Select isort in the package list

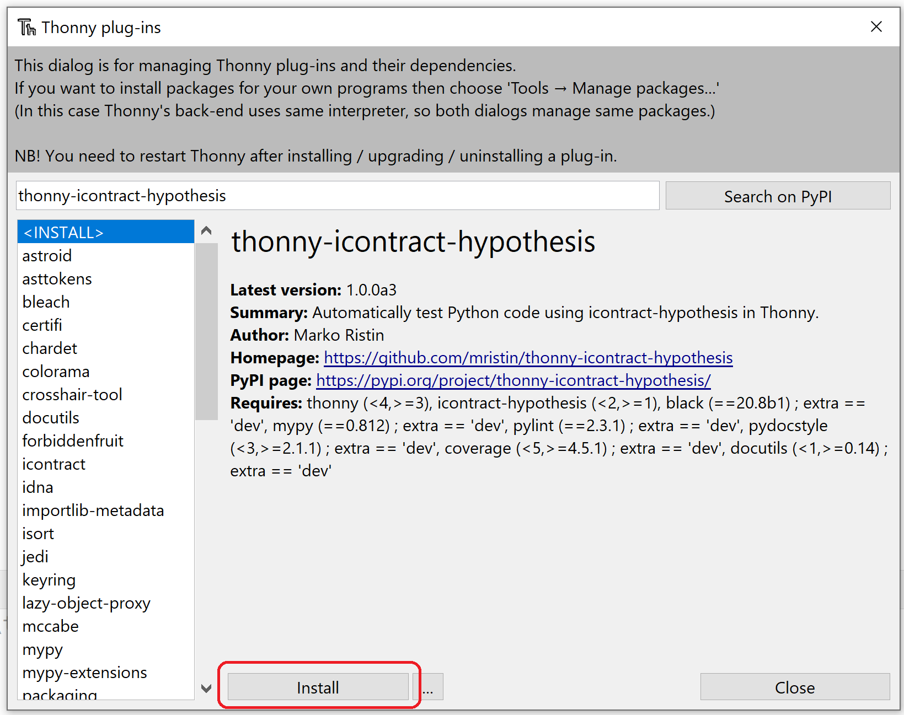click(106, 533)
